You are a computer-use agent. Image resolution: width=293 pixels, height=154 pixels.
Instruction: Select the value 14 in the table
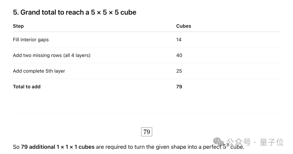coord(179,40)
